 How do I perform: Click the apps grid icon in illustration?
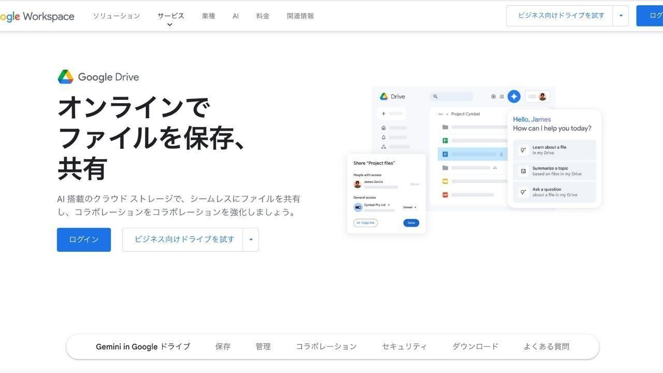tap(501, 96)
